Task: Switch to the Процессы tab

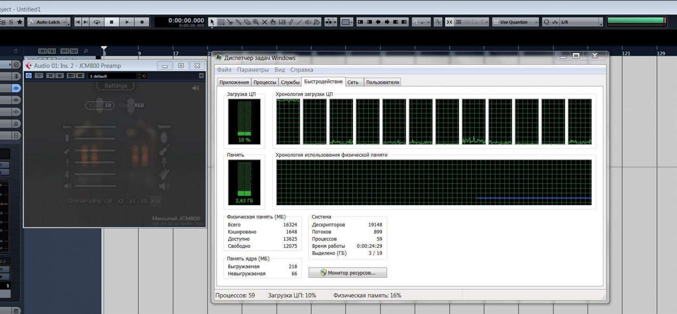Action: (x=264, y=82)
